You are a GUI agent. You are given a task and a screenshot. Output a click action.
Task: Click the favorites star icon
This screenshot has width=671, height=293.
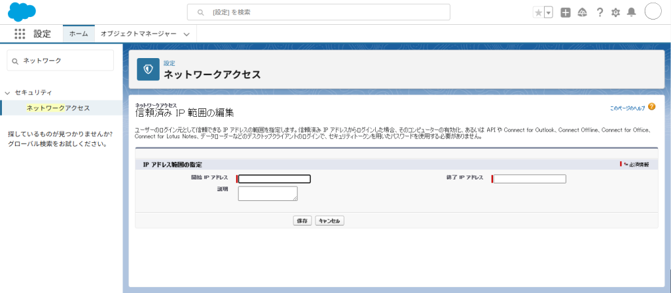538,12
